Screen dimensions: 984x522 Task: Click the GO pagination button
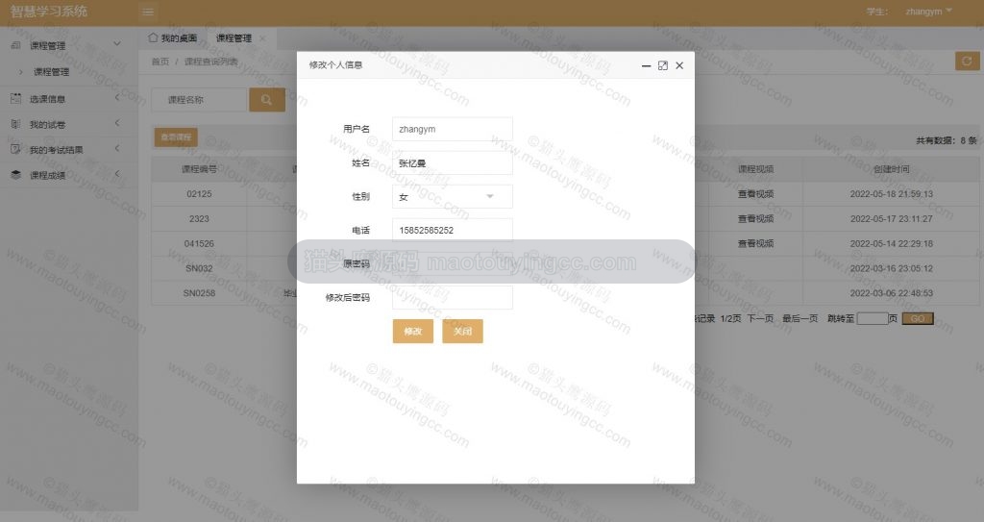(x=918, y=318)
